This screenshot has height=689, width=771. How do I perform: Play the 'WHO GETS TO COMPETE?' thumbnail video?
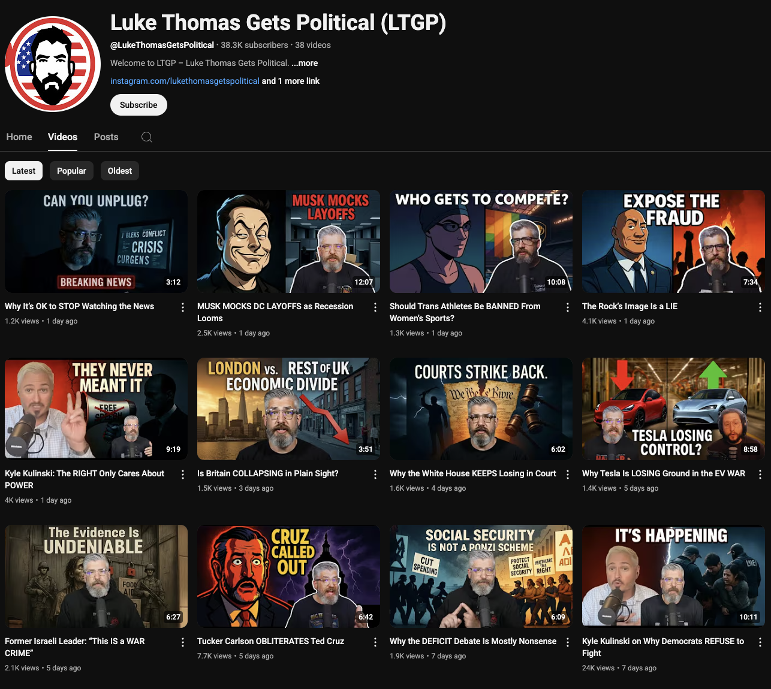pyautogui.click(x=481, y=241)
